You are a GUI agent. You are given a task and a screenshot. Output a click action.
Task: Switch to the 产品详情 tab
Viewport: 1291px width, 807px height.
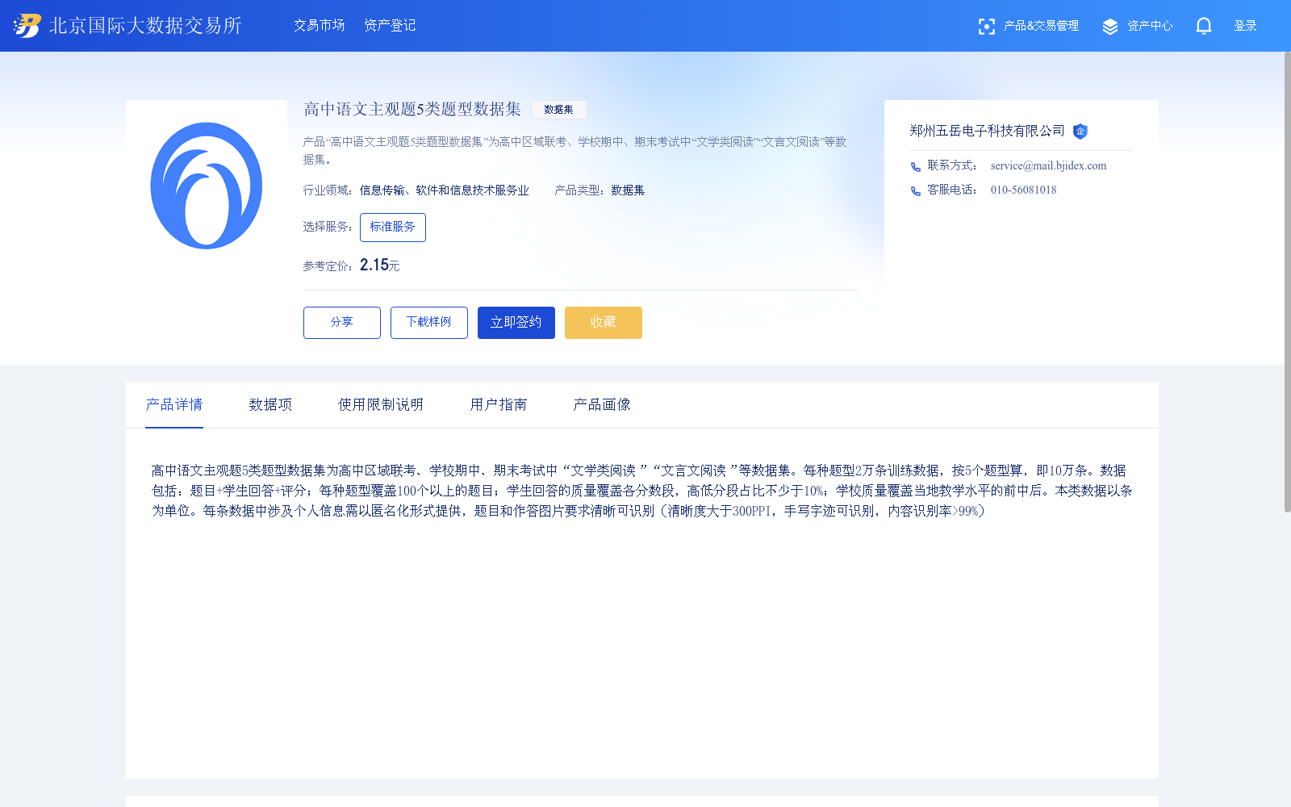pos(174,405)
